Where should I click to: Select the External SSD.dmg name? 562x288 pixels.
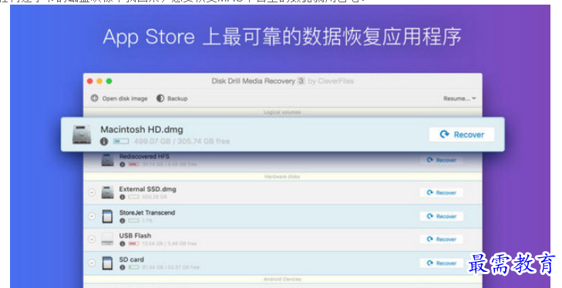point(148,189)
